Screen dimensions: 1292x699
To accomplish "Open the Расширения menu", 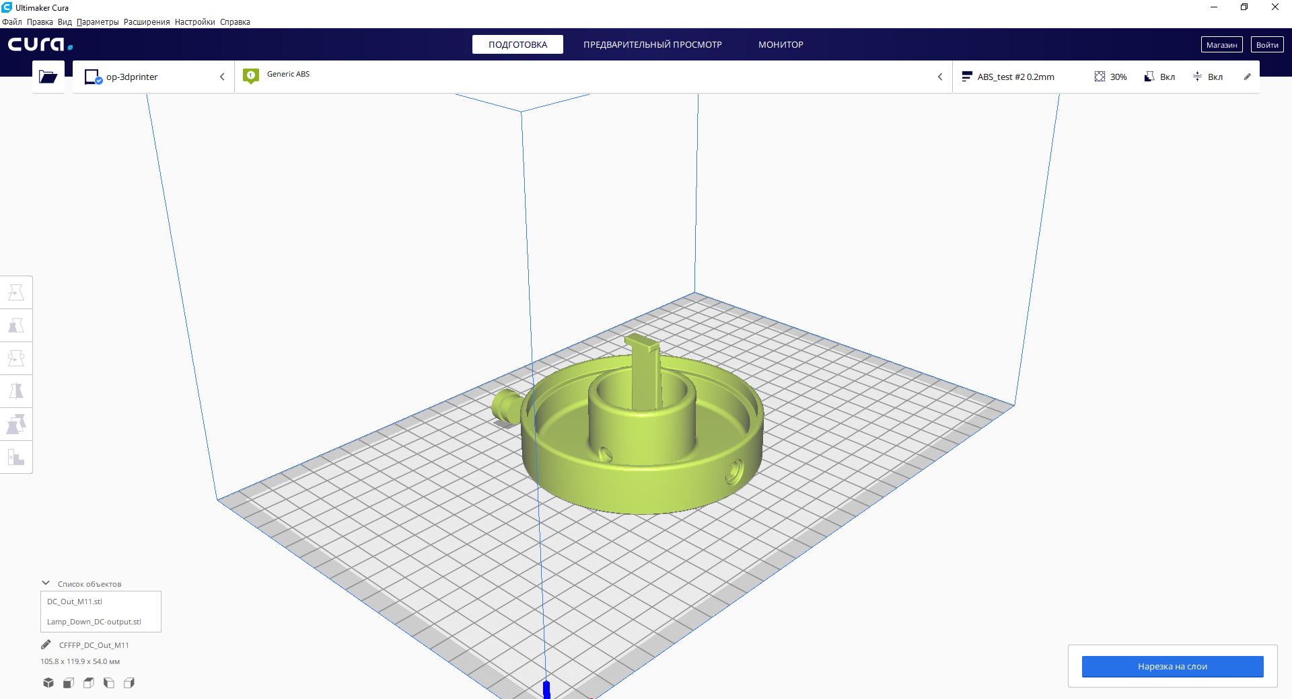I will point(147,22).
